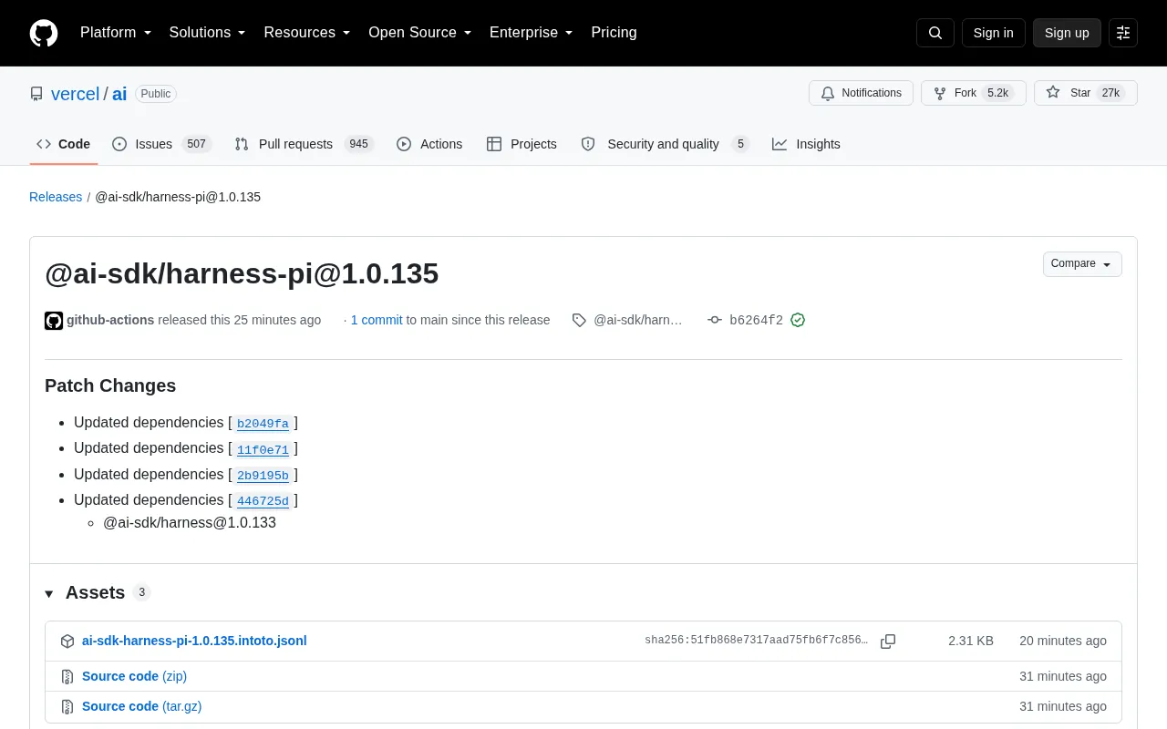Screen dimensions: 1167x729
Task: Star the vercel/ai repository
Action: 1086,93
